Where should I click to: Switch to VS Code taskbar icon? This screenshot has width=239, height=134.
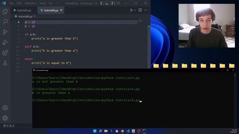click(x=128, y=131)
